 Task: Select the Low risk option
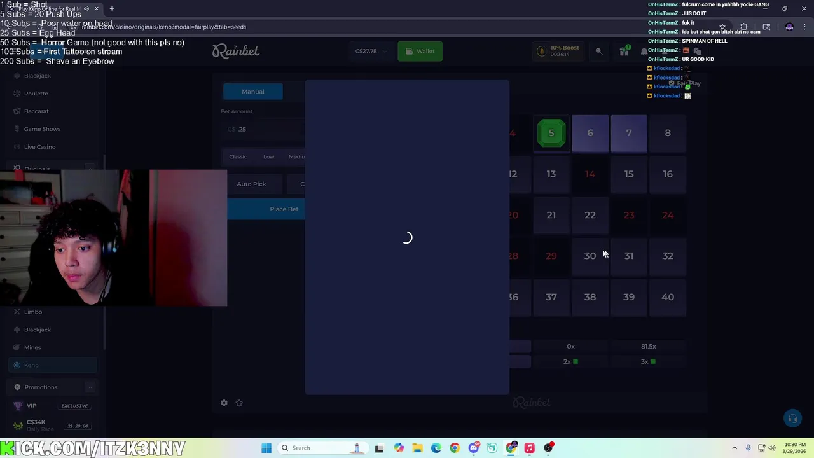269,156
